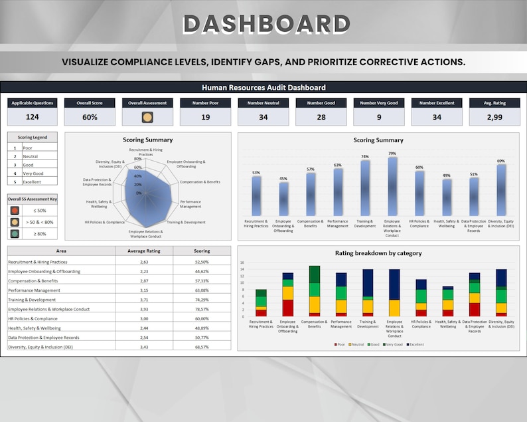This screenshot has width=527, height=422.
Task: Click the Compensation & Benefits stacked bar
Action: tap(314, 291)
